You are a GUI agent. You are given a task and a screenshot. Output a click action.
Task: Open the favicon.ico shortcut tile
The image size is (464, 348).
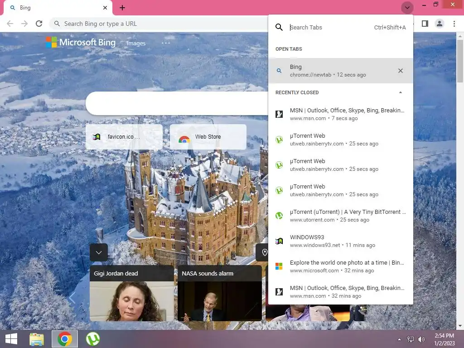(x=124, y=137)
